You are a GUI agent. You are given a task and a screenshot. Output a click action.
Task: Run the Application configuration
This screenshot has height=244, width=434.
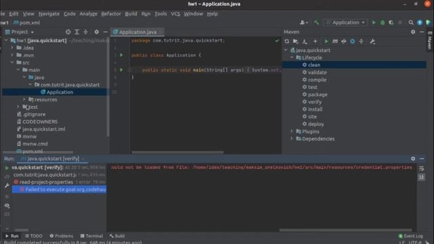374,22
